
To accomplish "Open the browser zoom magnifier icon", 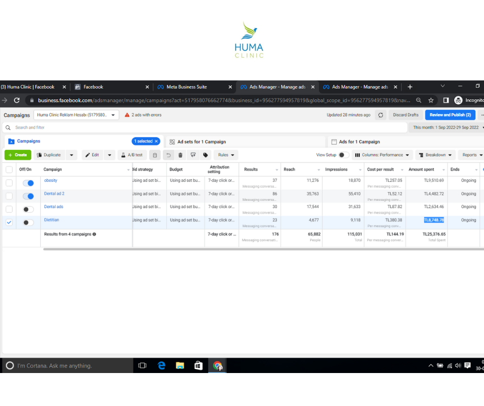I will click(x=419, y=100).
